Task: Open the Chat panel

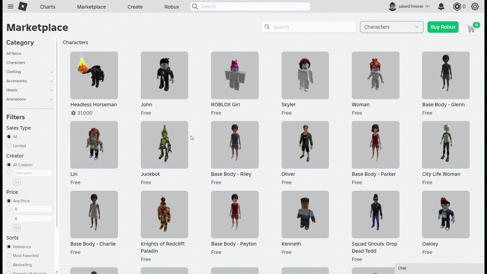Action: tap(439, 268)
